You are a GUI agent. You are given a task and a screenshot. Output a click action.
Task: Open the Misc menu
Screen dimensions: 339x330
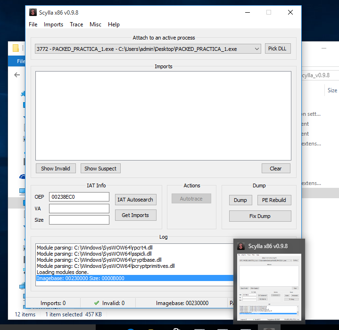95,24
